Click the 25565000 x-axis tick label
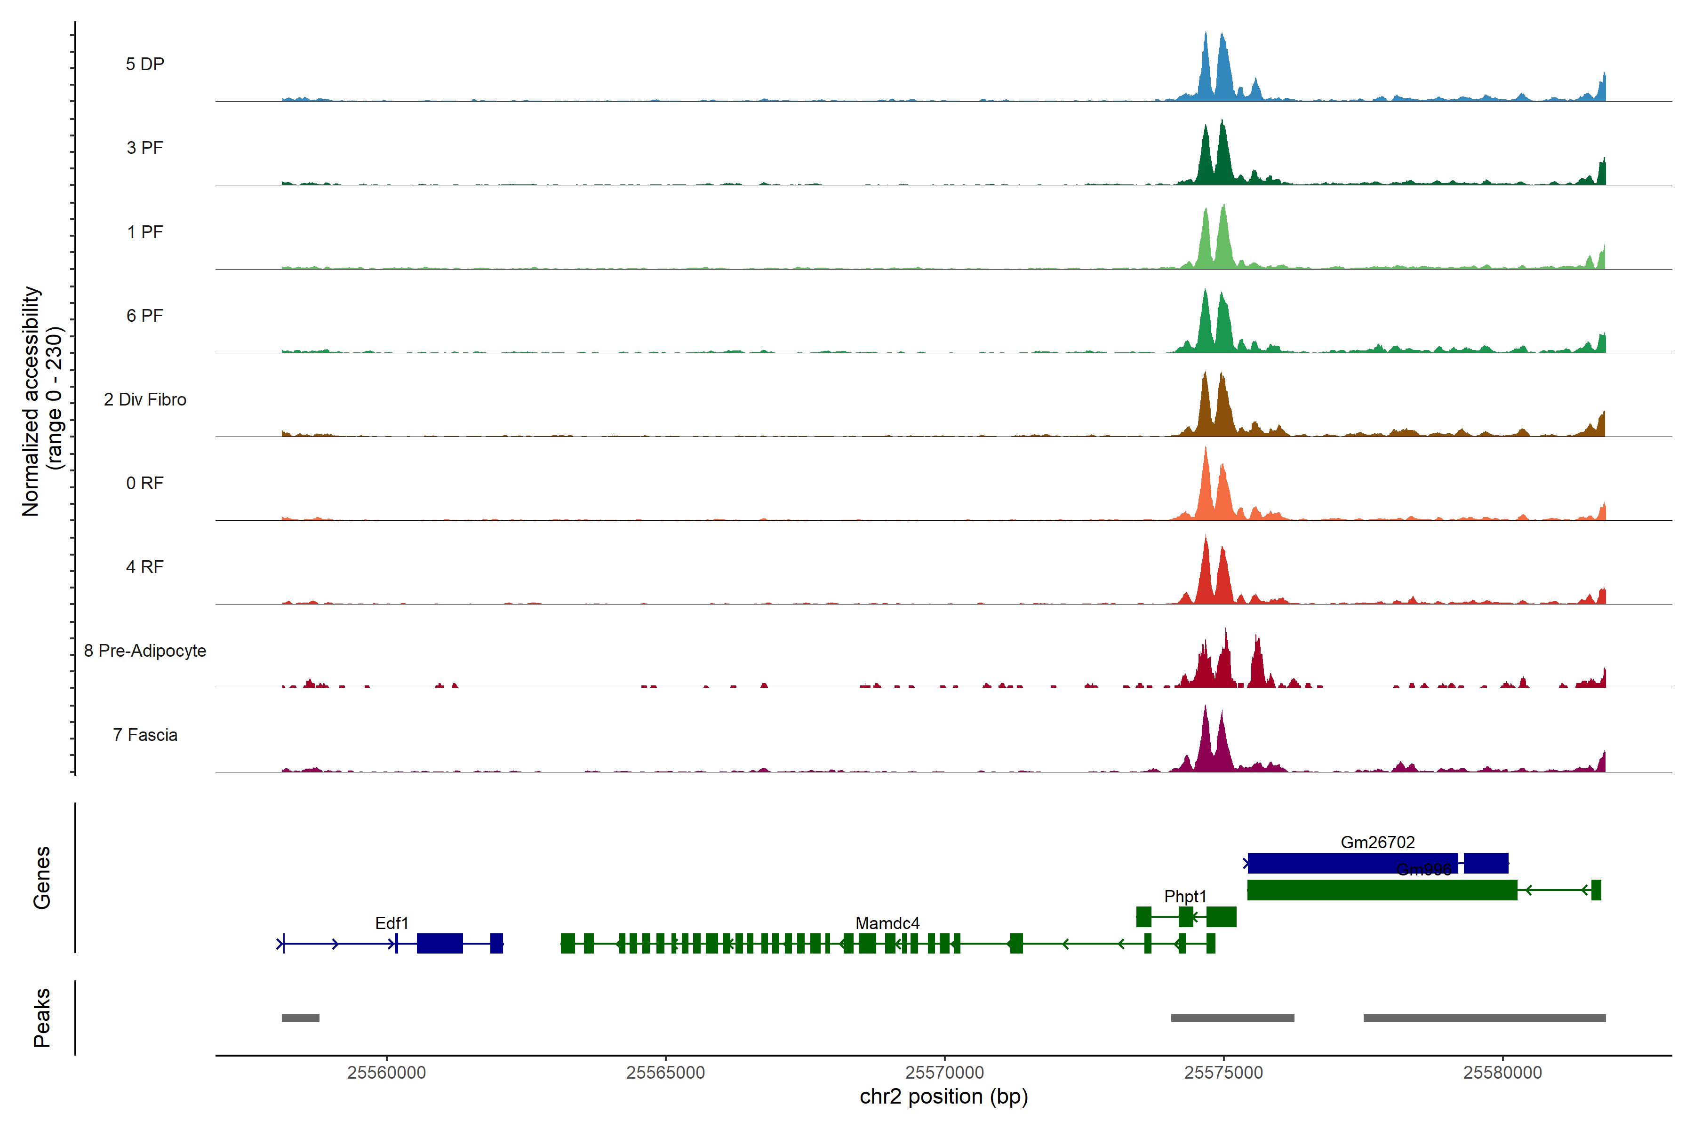 click(x=665, y=1072)
